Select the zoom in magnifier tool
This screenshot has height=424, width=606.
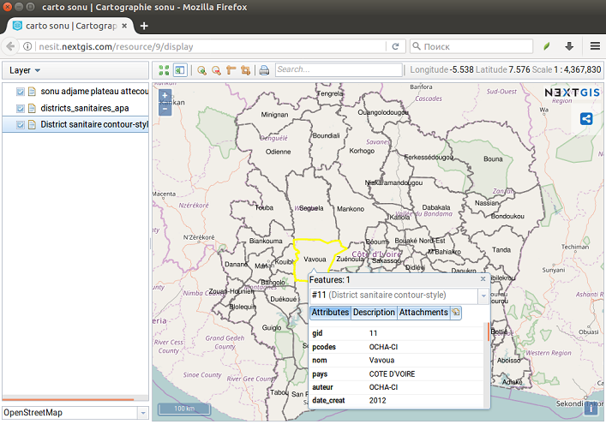click(202, 70)
